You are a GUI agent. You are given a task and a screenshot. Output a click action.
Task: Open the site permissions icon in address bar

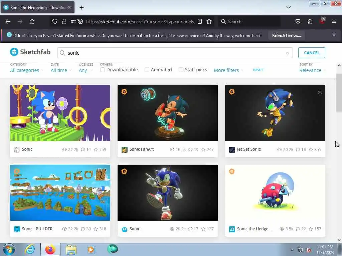pos(73,22)
